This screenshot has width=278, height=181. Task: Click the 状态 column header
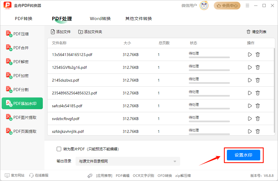pos(193,43)
